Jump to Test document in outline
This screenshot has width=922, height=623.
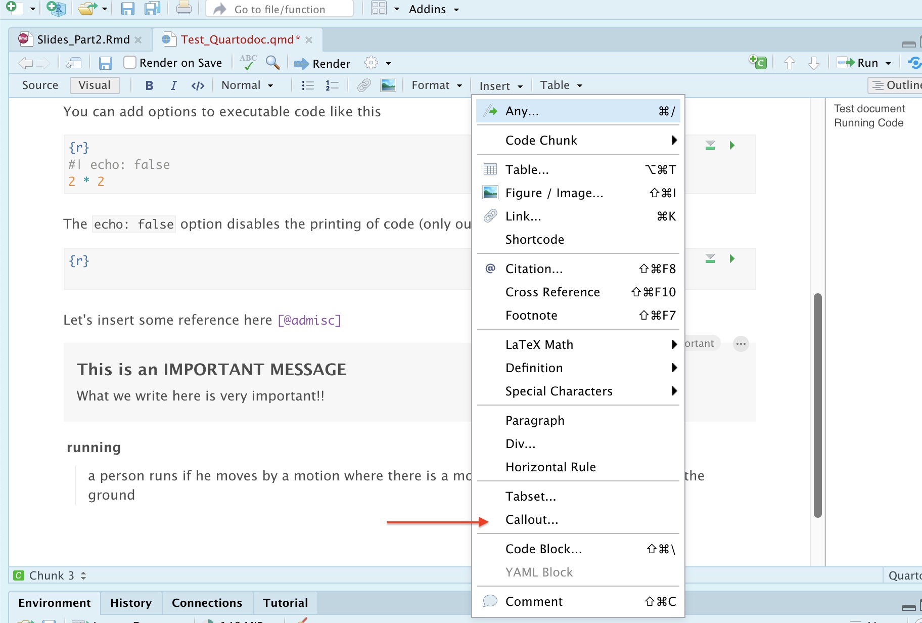[869, 109]
